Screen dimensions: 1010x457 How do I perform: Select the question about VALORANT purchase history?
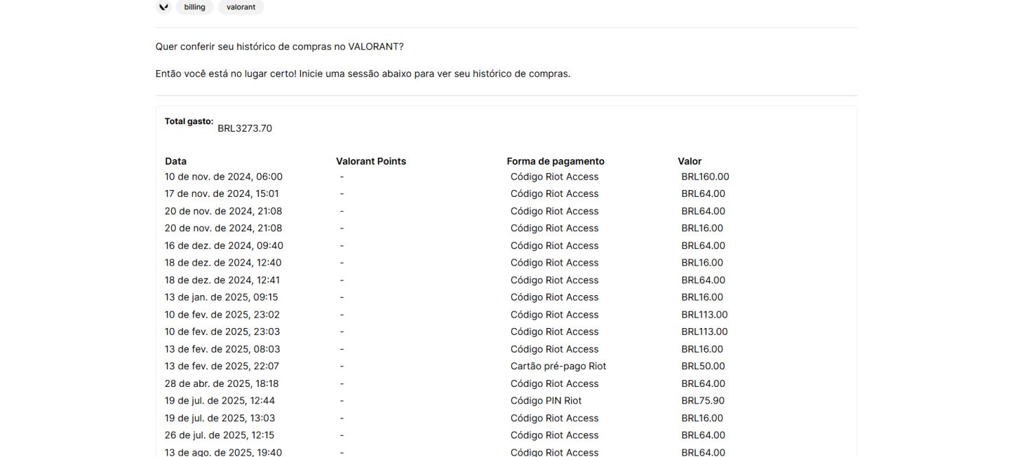[279, 46]
